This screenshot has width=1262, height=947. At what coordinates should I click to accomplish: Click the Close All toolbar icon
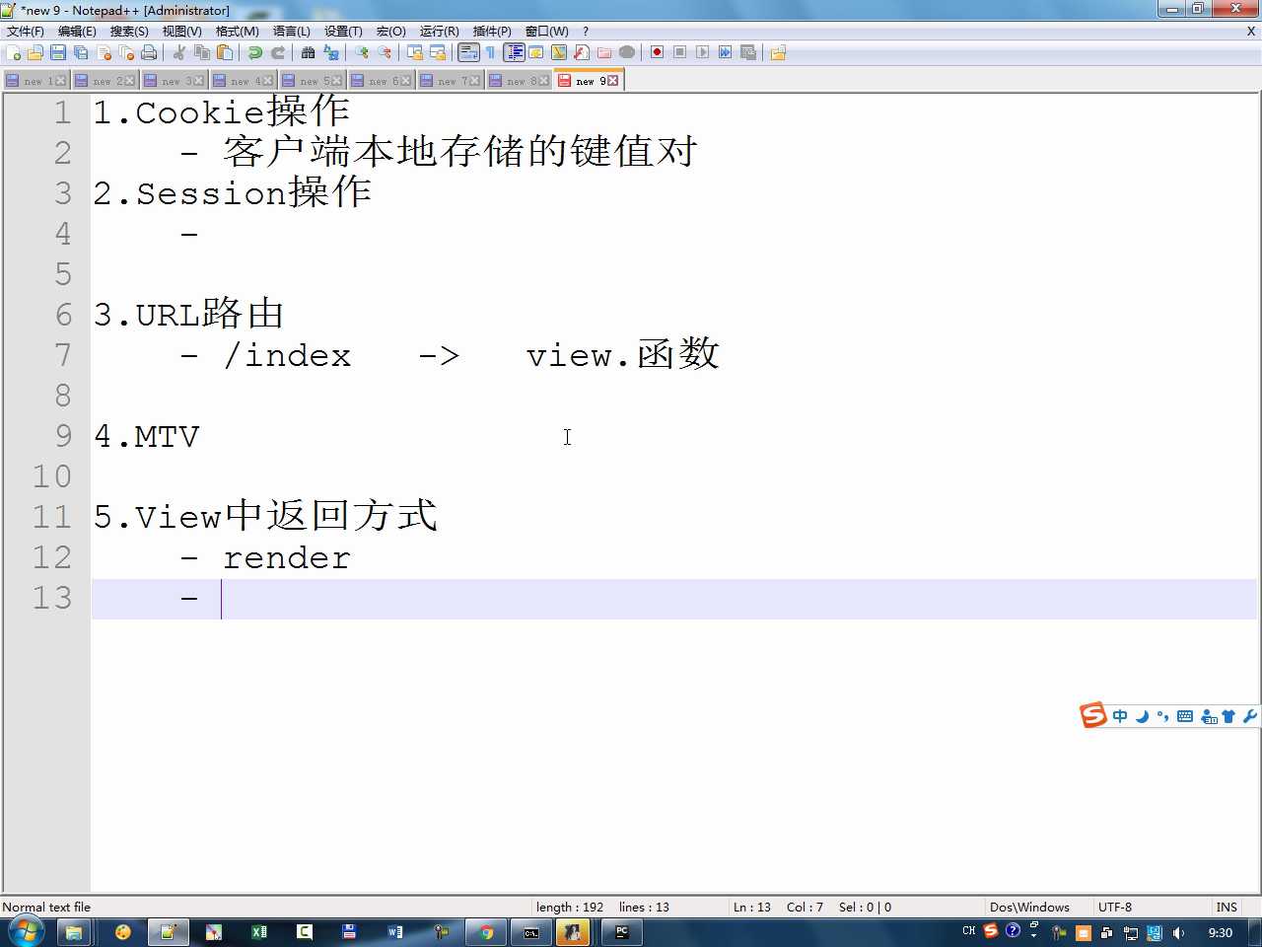pyautogui.click(x=126, y=52)
